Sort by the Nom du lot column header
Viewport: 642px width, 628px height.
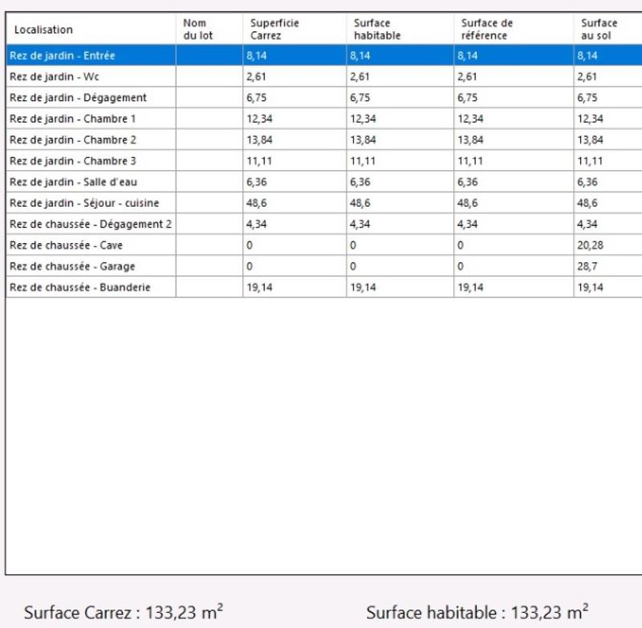(x=198, y=30)
